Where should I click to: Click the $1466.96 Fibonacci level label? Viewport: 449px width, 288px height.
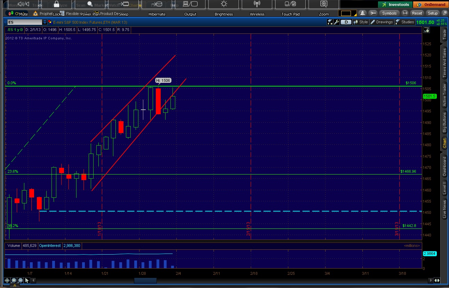[x=408, y=171]
